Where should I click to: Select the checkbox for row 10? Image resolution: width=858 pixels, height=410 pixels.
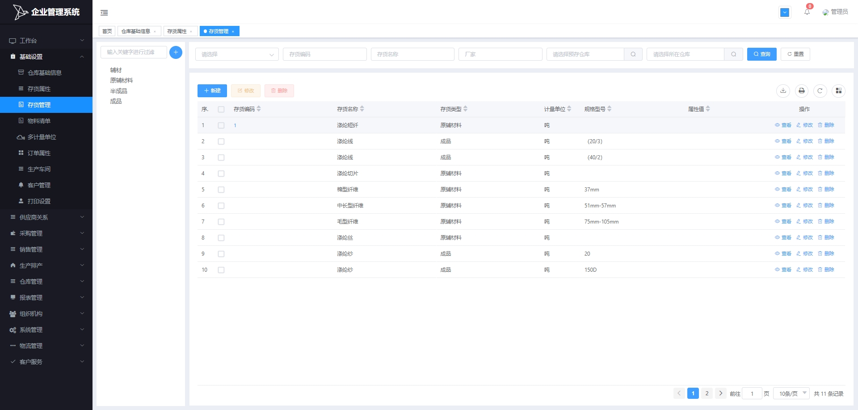pyautogui.click(x=221, y=270)
